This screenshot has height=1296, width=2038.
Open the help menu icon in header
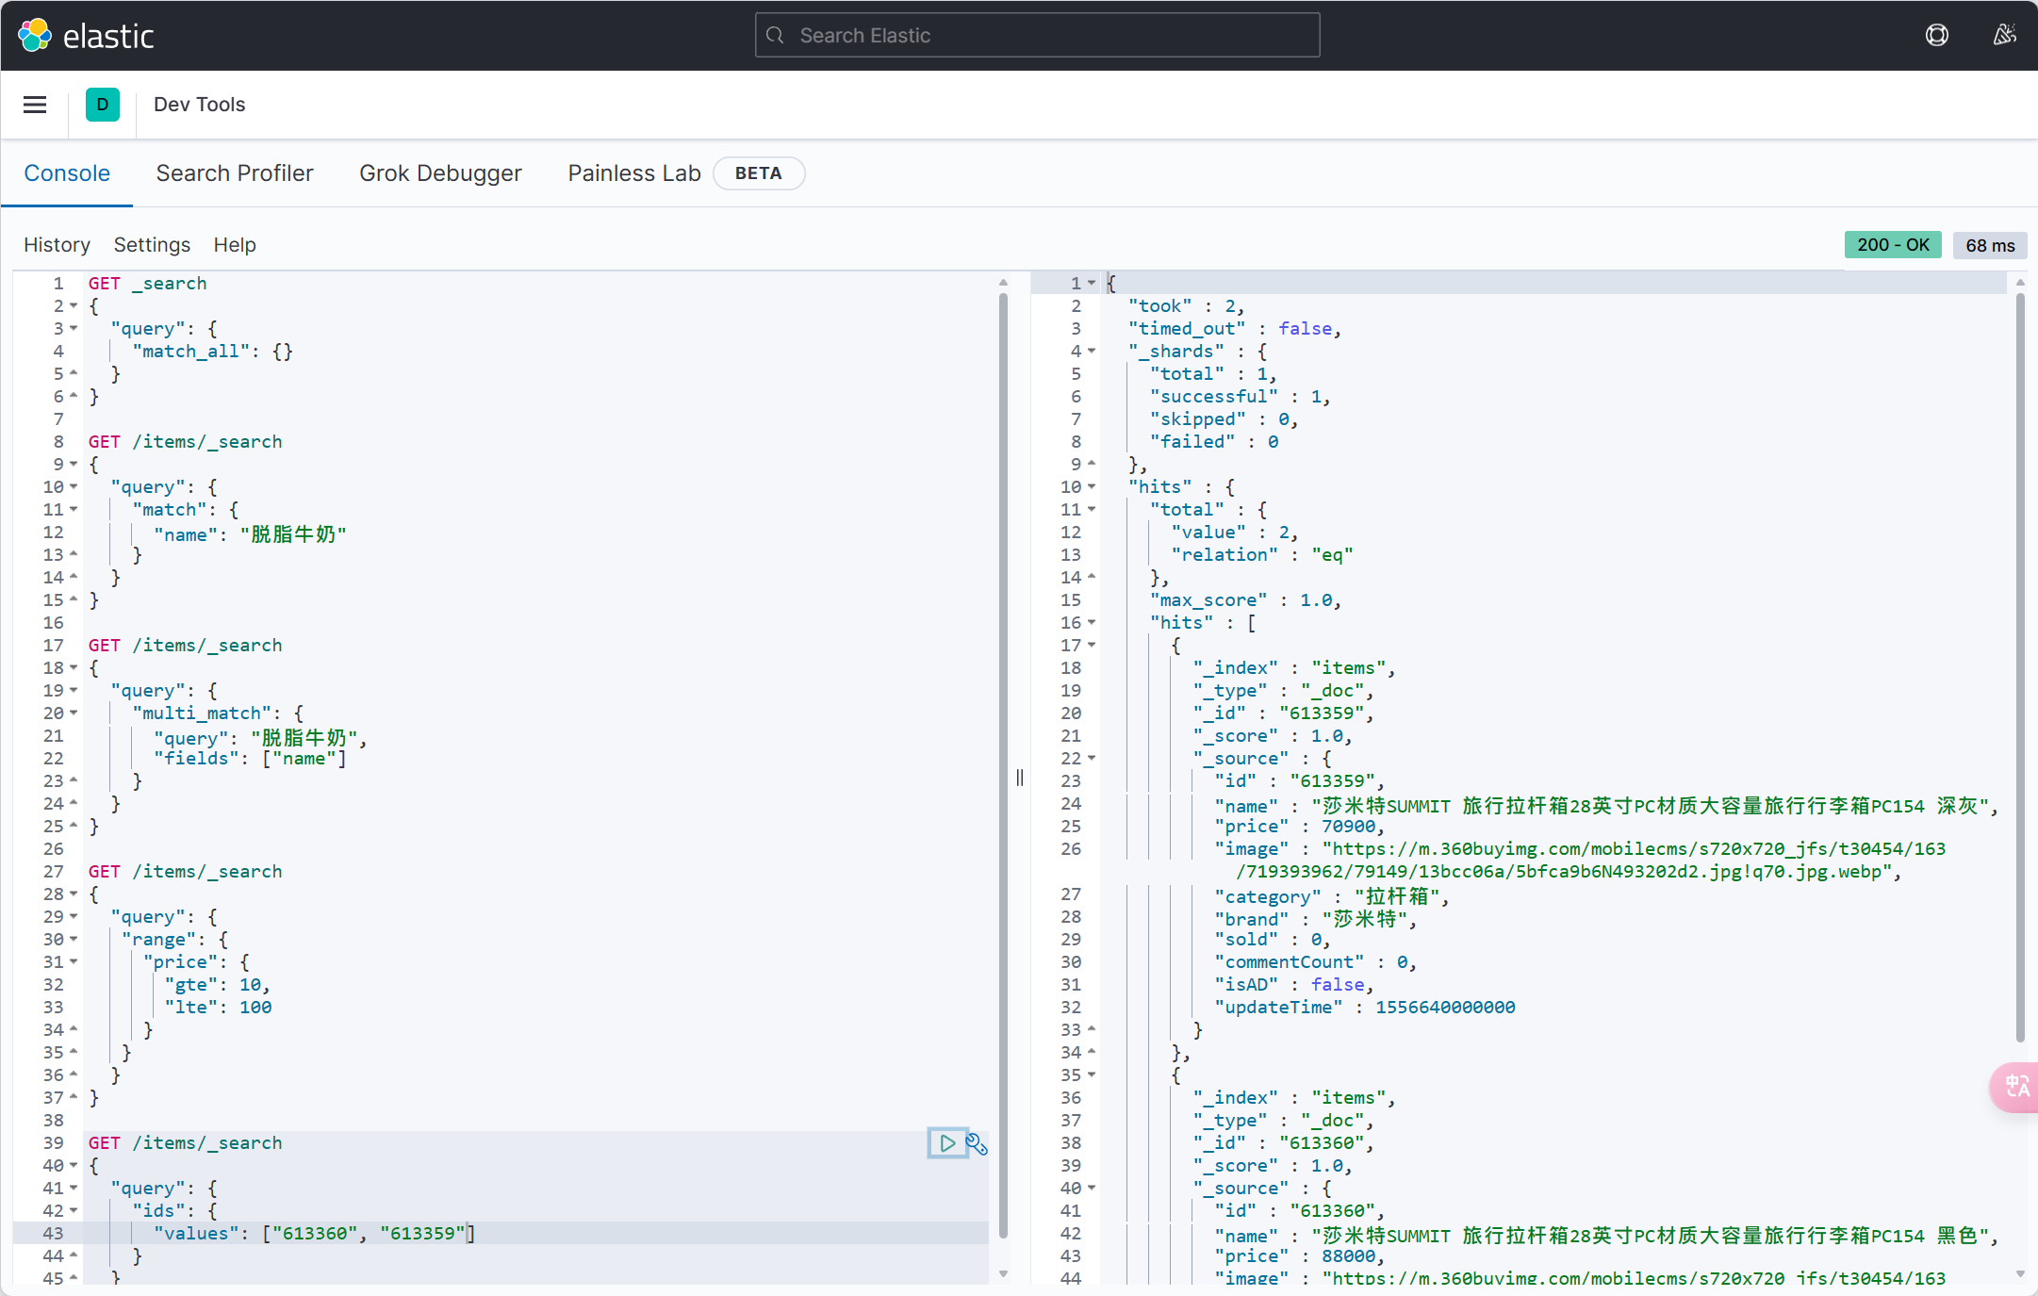1936,36
